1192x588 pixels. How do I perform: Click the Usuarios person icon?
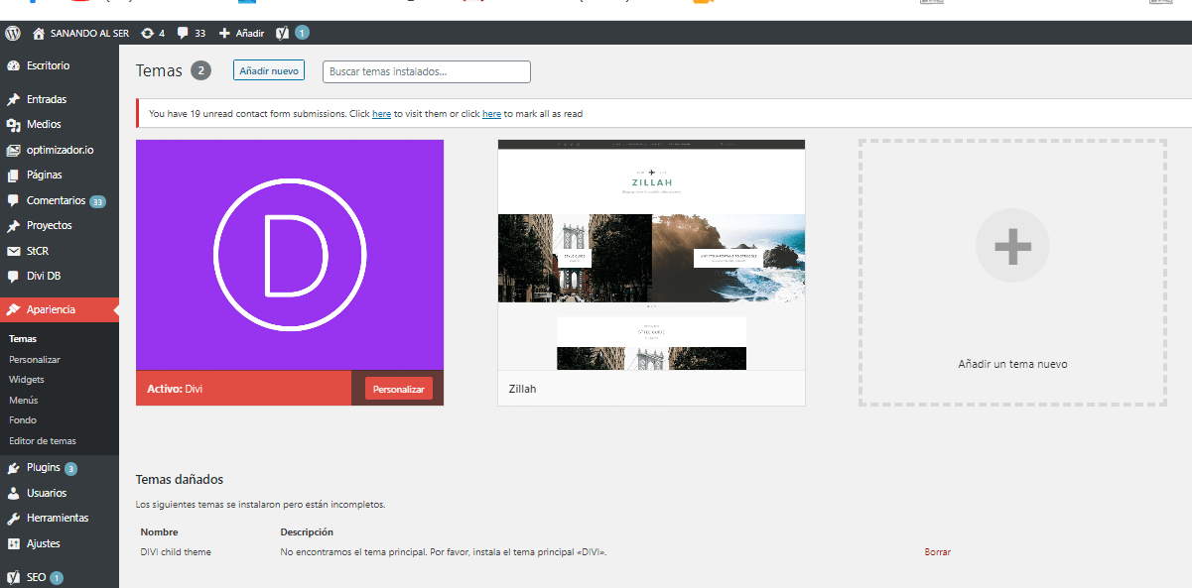[x=13, y=493]
